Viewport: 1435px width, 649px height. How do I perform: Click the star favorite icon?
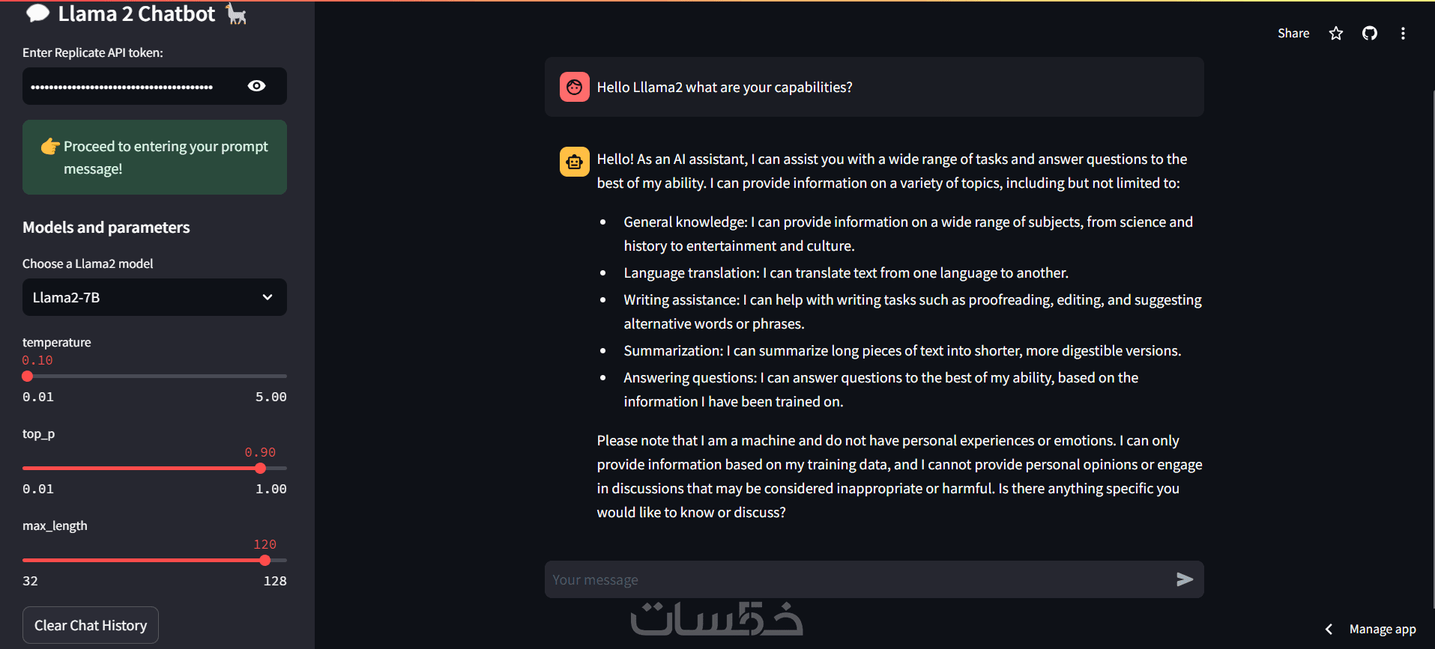click(1336, 34)
